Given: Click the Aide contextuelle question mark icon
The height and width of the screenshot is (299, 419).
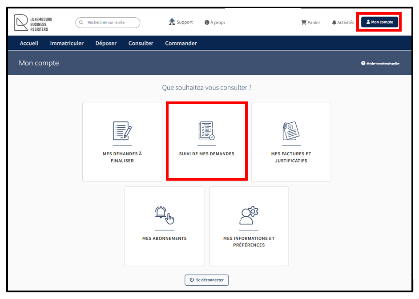Looking at the screenshot, I should tap(363, 64).
